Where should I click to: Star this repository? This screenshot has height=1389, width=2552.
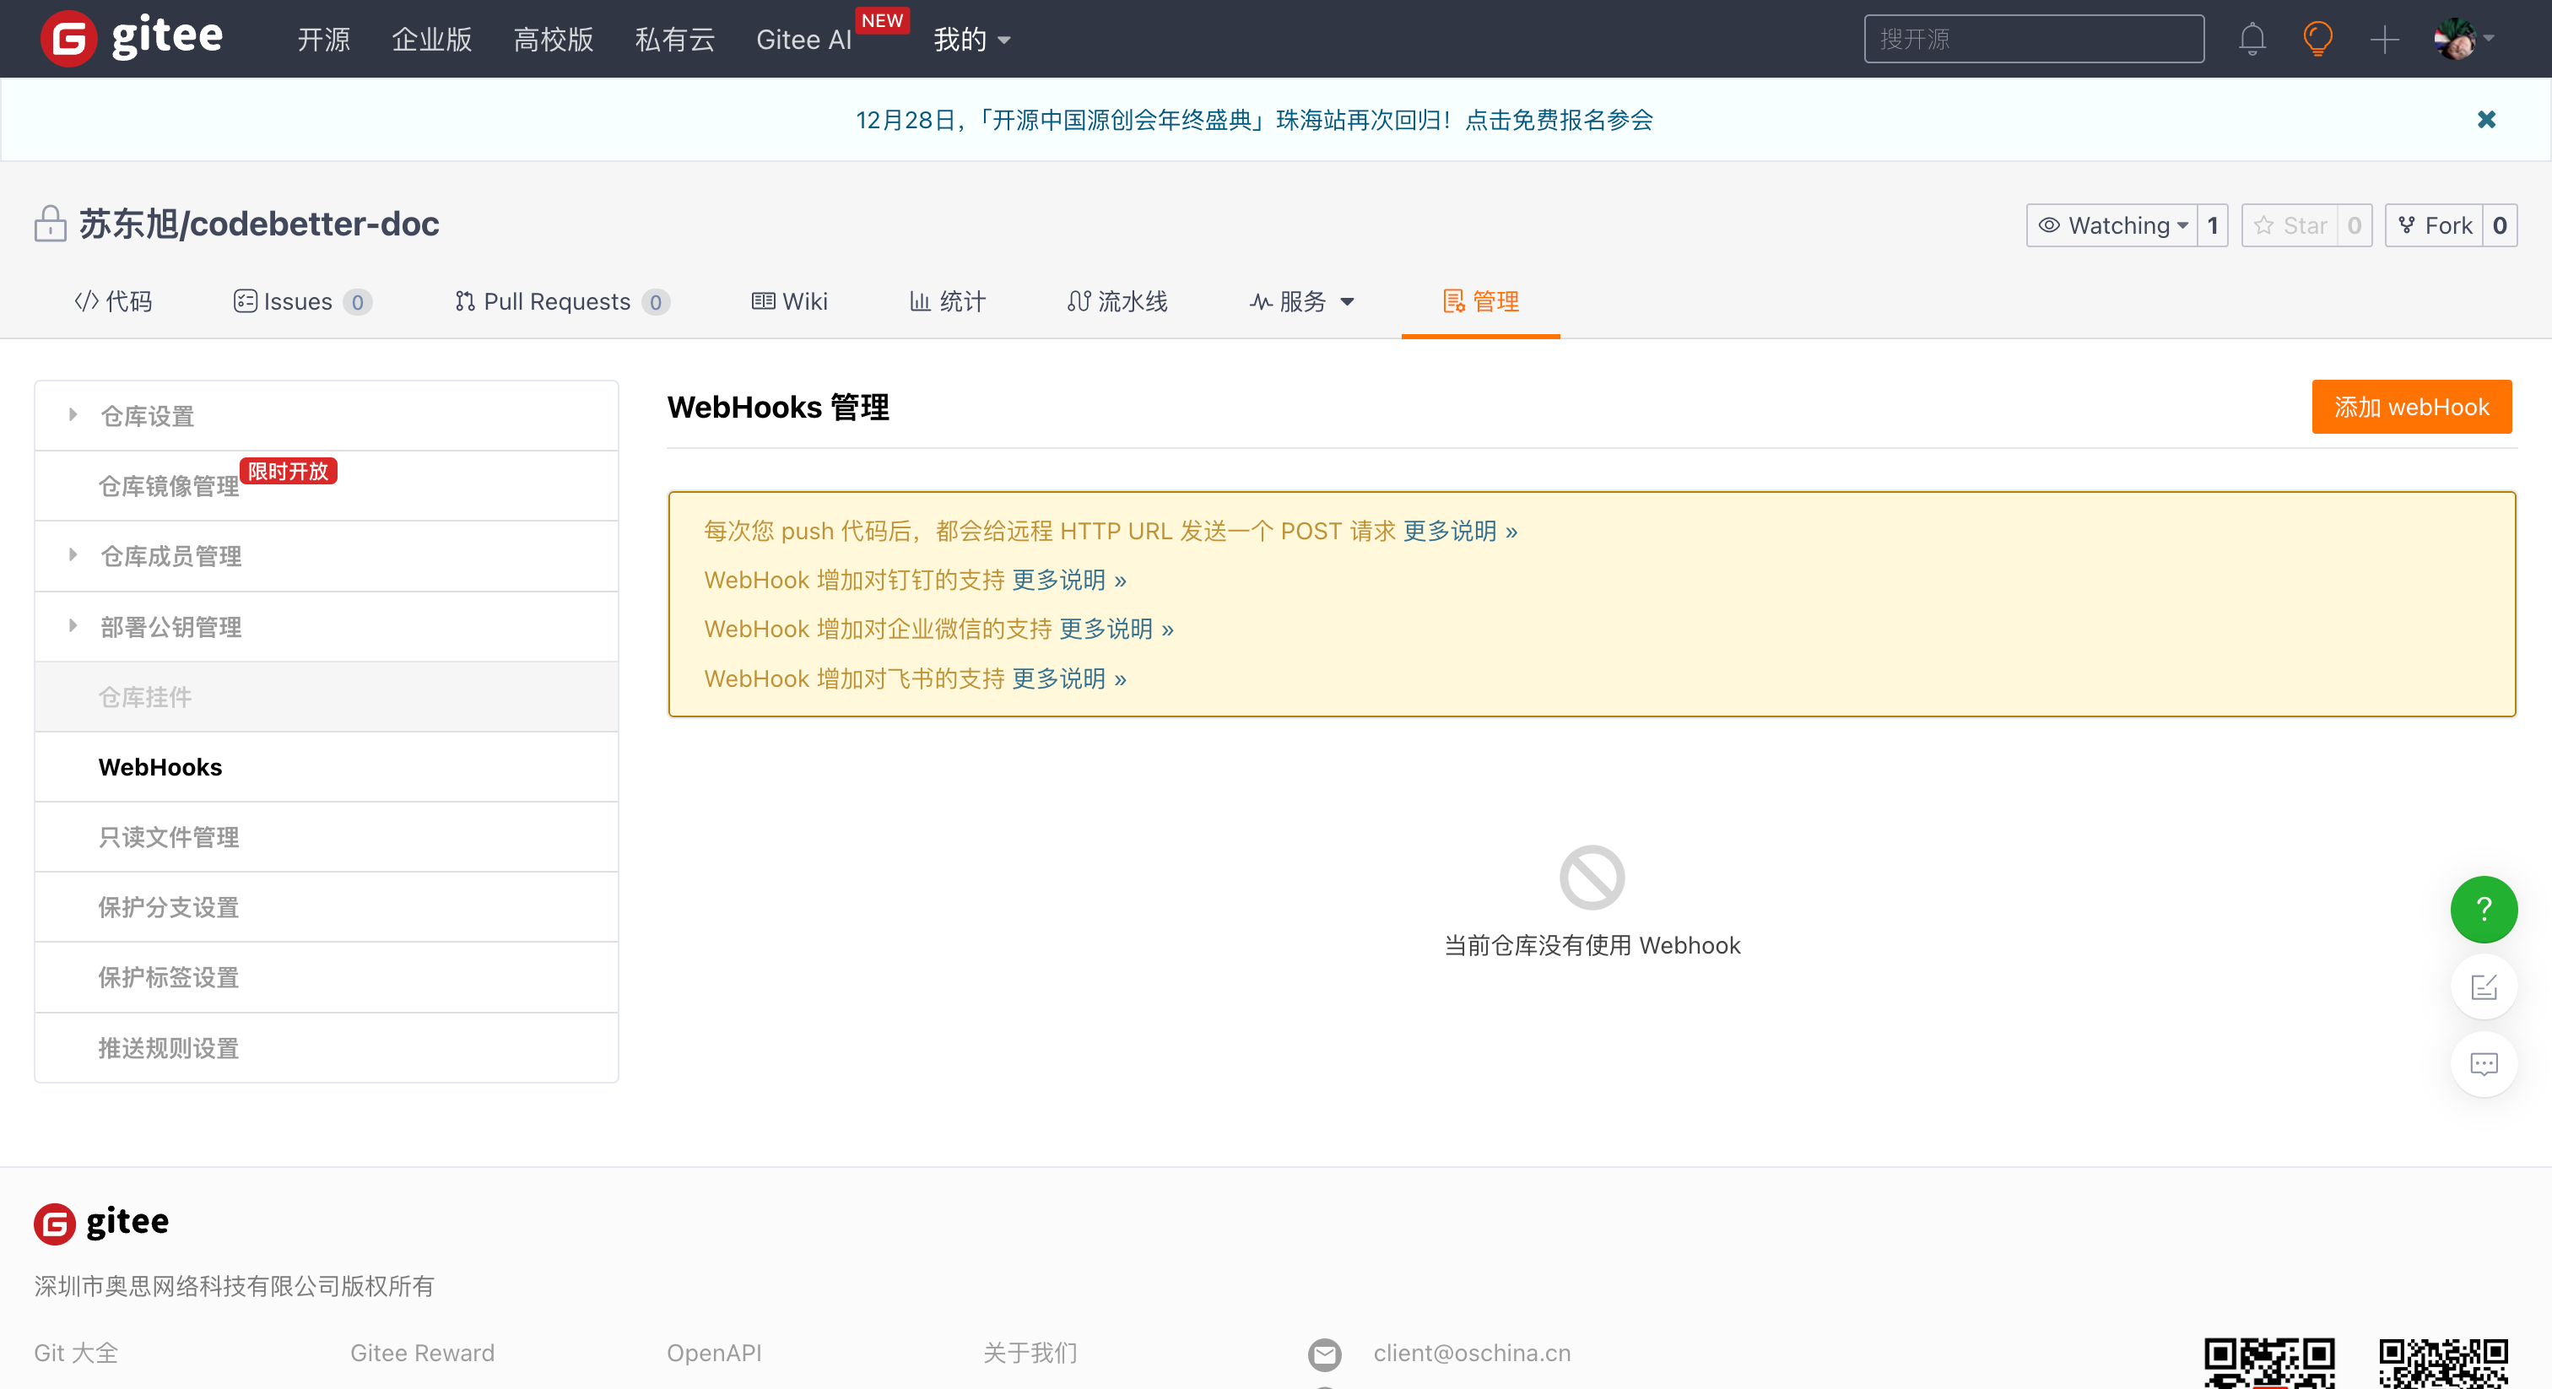2290,226
